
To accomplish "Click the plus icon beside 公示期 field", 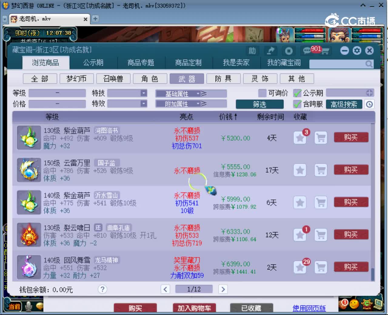I will pyautogui.click(x=370, y=93).
